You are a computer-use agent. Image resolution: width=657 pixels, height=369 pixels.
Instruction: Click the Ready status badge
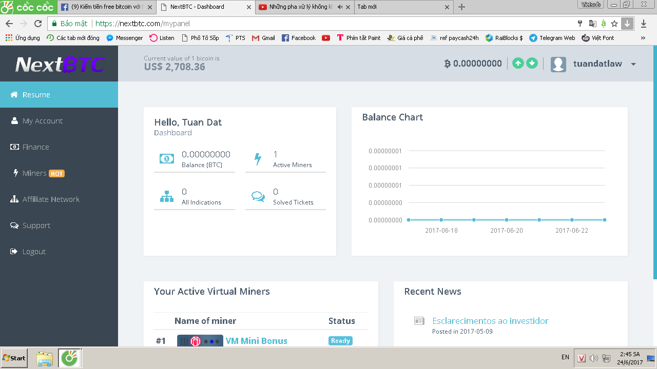340,341
